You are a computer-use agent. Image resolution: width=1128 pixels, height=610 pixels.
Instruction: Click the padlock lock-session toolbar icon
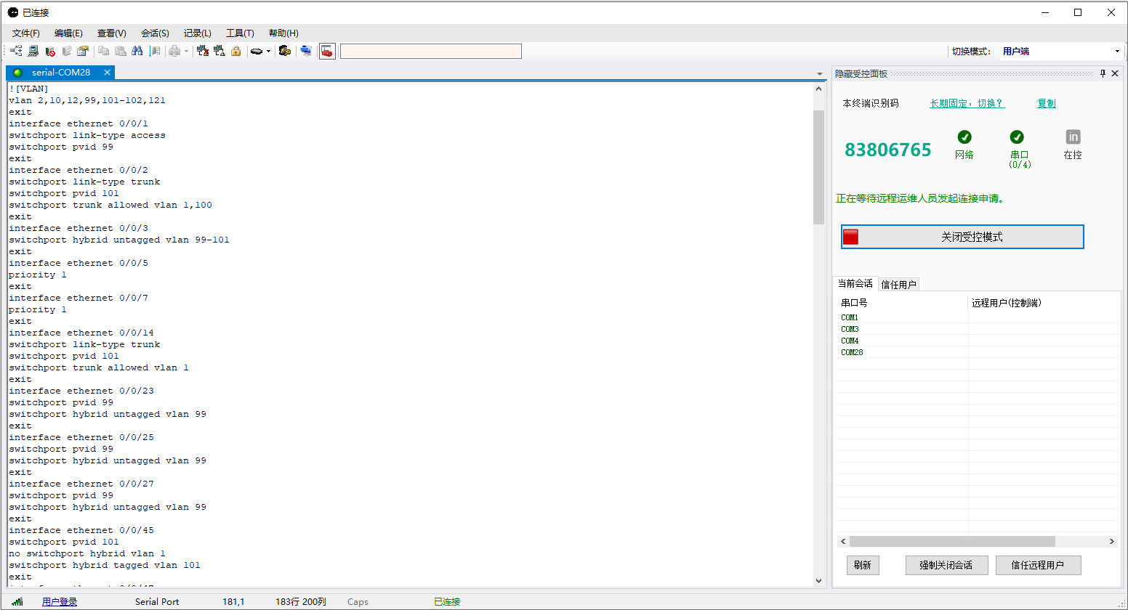[x=236, y=51]
